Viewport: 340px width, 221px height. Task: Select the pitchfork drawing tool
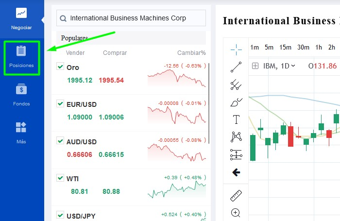[x=236, y=85]
